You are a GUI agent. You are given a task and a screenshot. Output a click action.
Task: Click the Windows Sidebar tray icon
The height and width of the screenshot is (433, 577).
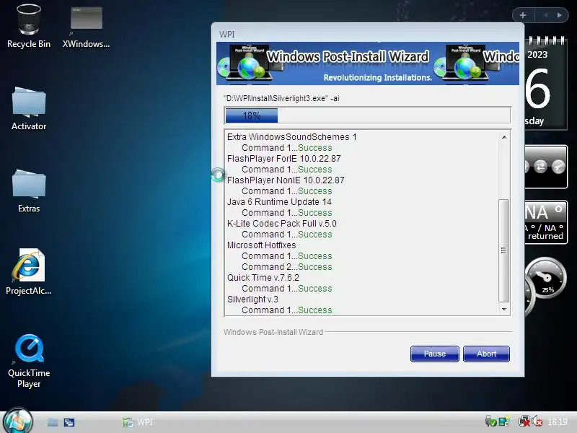504,421
